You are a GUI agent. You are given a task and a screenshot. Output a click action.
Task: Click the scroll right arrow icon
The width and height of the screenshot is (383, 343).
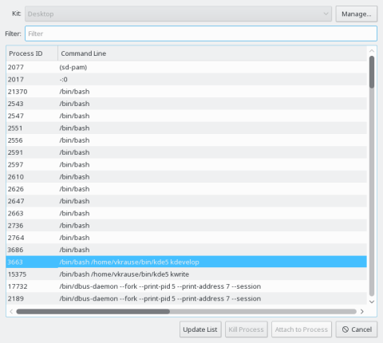pyautogui.click(x=362, y=311)
